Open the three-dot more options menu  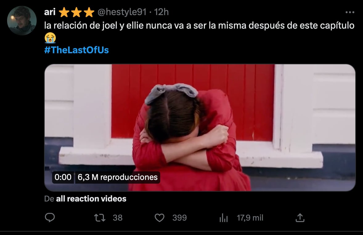click(x=349, y=12)
